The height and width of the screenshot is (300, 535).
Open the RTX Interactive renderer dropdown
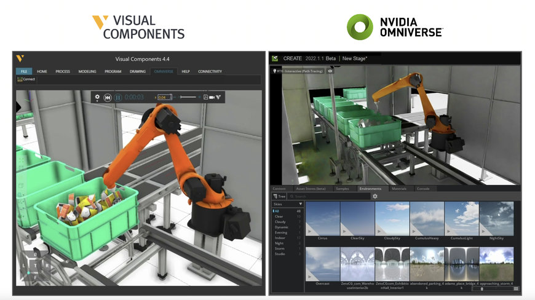[298, 71]
